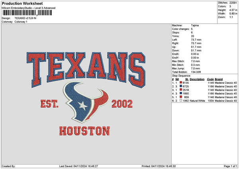Click the Stitches value '22091'
239x169 pixels.
[233, 3]
